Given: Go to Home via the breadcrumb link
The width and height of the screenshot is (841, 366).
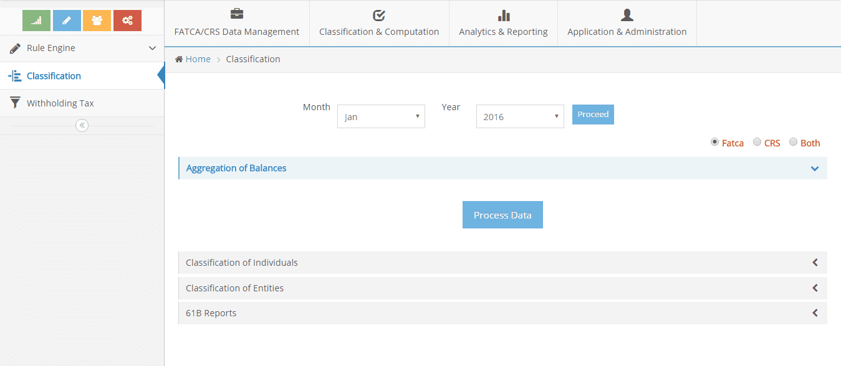Looking at the screenshot, I should coord(198,59).
